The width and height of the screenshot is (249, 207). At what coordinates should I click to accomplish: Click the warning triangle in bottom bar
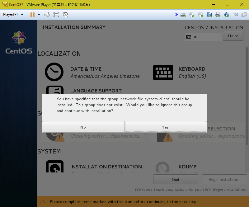tap(42, 201)
